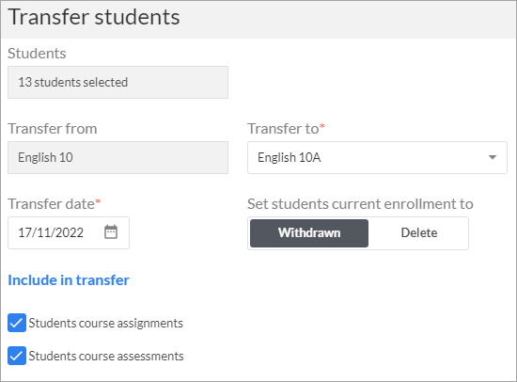This screenshot has height=382, width=517.
Task: Click the Students course assessments label text
Action: coord(106,356)
